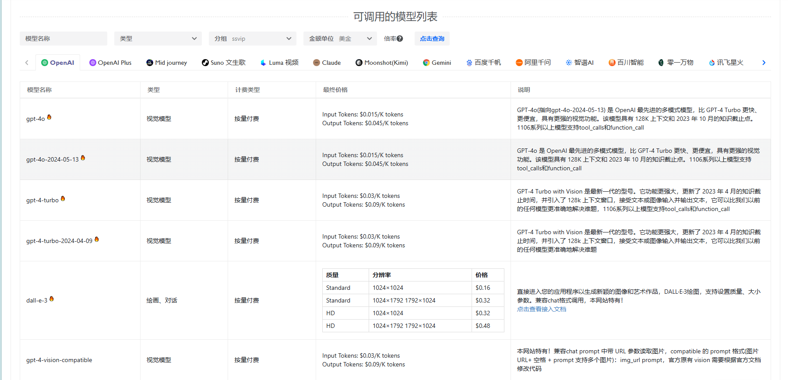Image resolution: width=789 pixels, height=380 pixels.
Task: Click the Suno logo icon
Action: (205, 63)
